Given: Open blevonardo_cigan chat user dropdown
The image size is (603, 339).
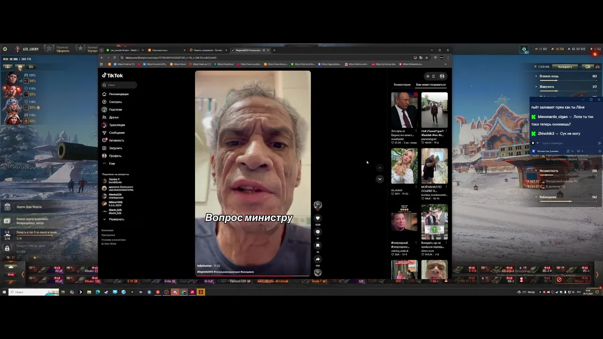Looking at the screenshot, I should point(570,117).
